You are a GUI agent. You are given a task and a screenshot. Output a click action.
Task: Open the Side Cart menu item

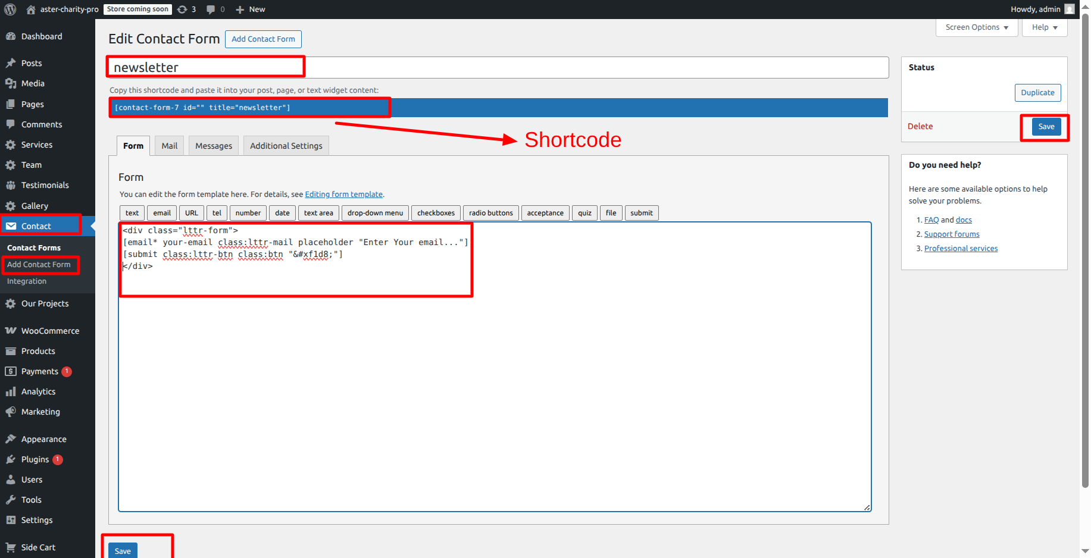(38, 547)
